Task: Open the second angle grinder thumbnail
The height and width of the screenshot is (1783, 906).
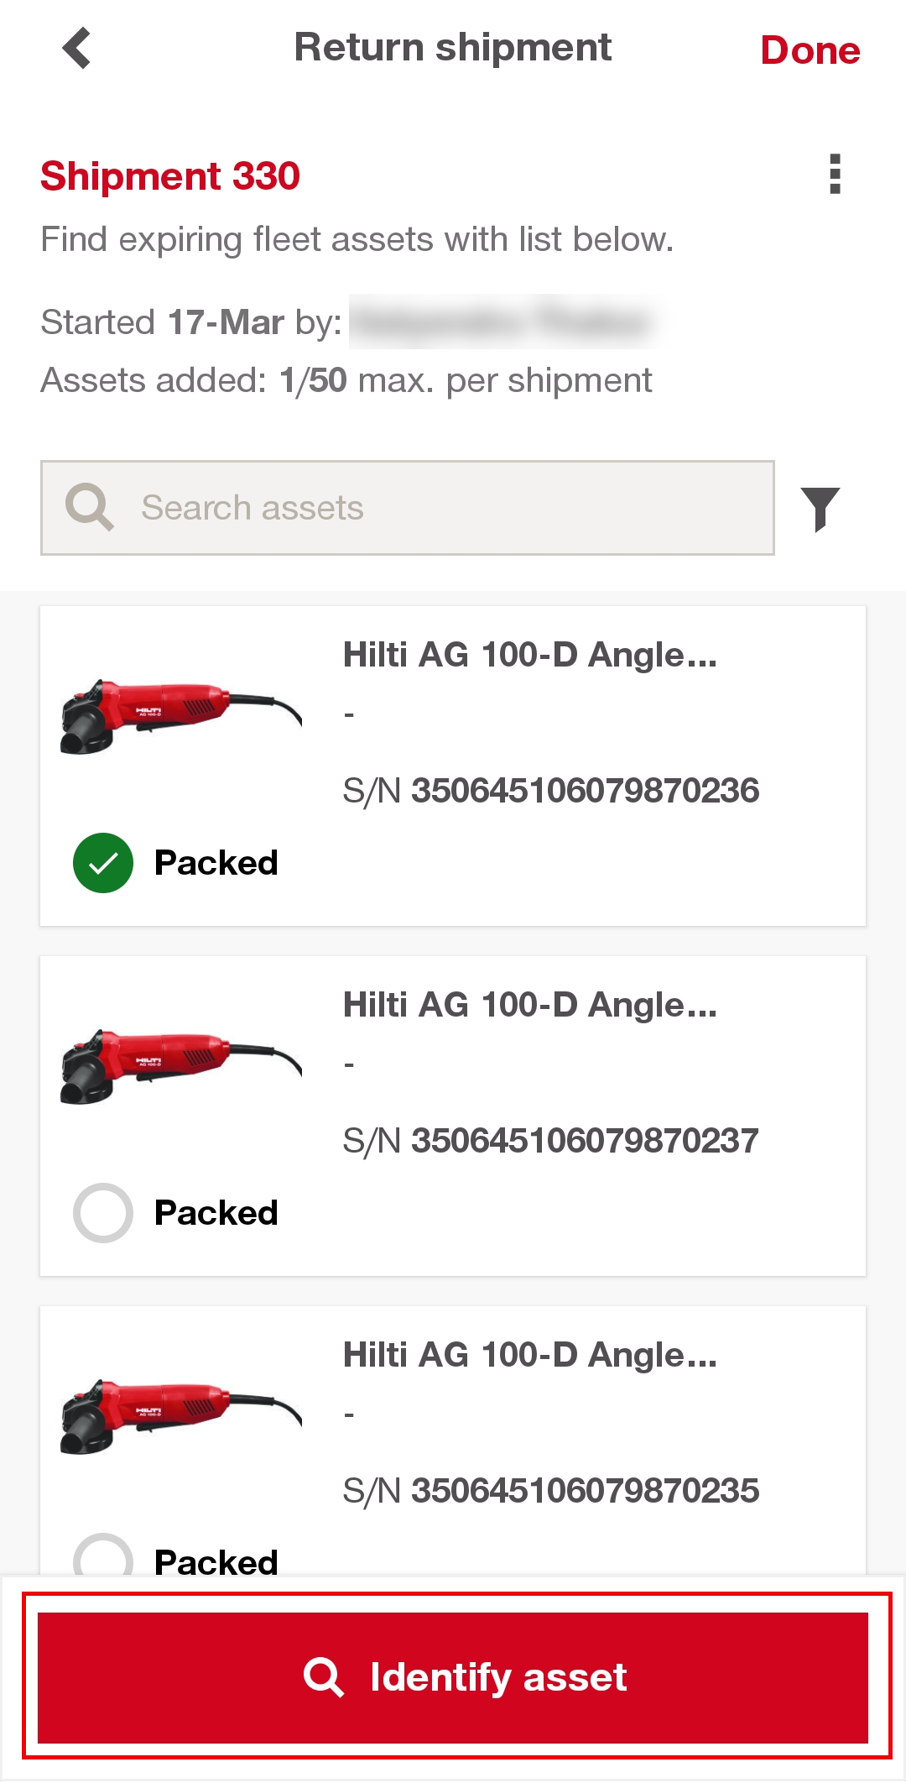Action: (x=180, y=1065)
